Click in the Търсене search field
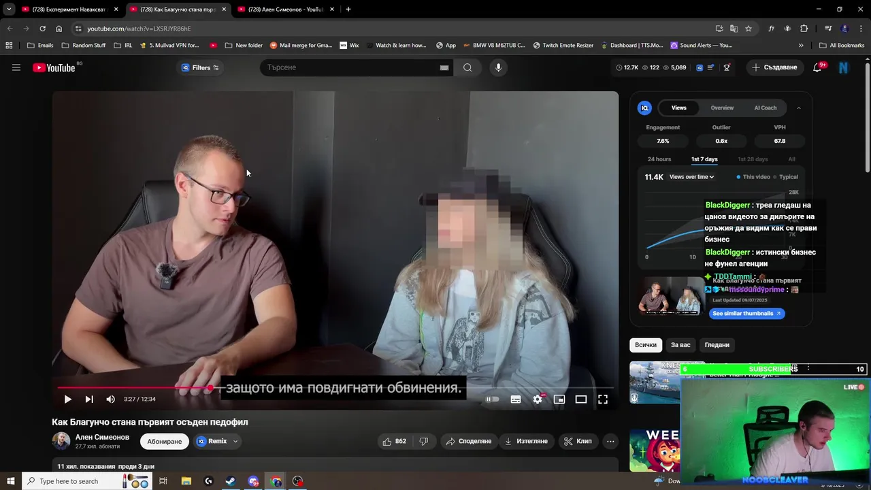 coord(350,67)
